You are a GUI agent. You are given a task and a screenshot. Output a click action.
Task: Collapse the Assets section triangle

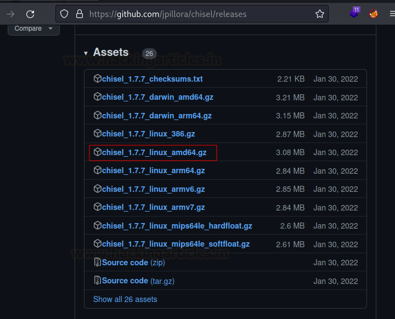86,53
